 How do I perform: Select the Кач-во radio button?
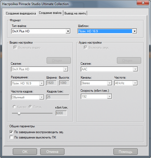pos(14,107)
